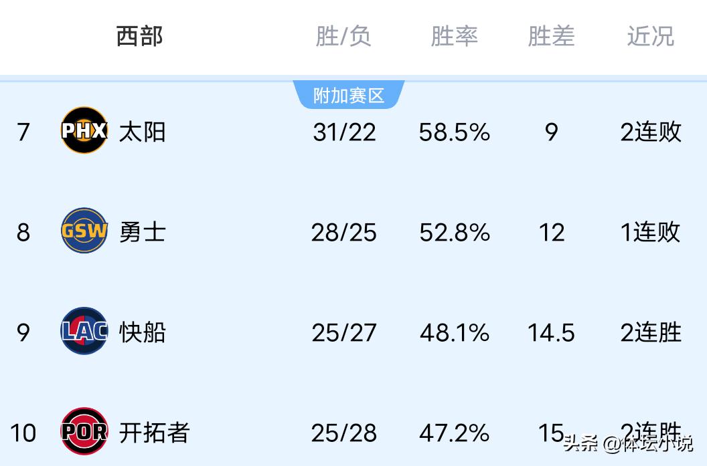The width and height of the screenshot is (707, 466).
Task: Click the Suns 2连败 streak
Action: pos(651,132)
